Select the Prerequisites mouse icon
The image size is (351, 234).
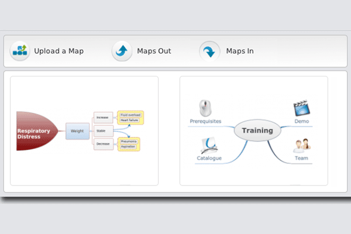(x=204, y=107)
